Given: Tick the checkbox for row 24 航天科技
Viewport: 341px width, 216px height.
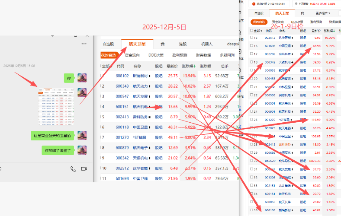Looking at the screenshot, I should click(251, 111).
